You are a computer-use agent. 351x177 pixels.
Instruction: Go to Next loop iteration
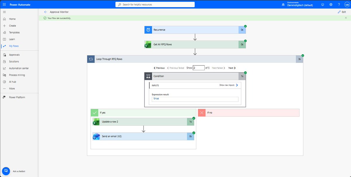point(232,68)
